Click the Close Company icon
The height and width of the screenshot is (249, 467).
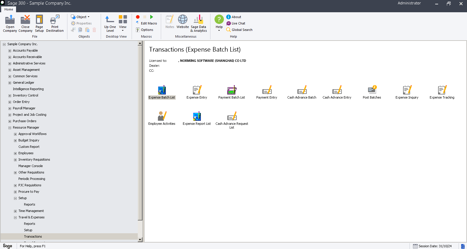(x=25, y=20)
